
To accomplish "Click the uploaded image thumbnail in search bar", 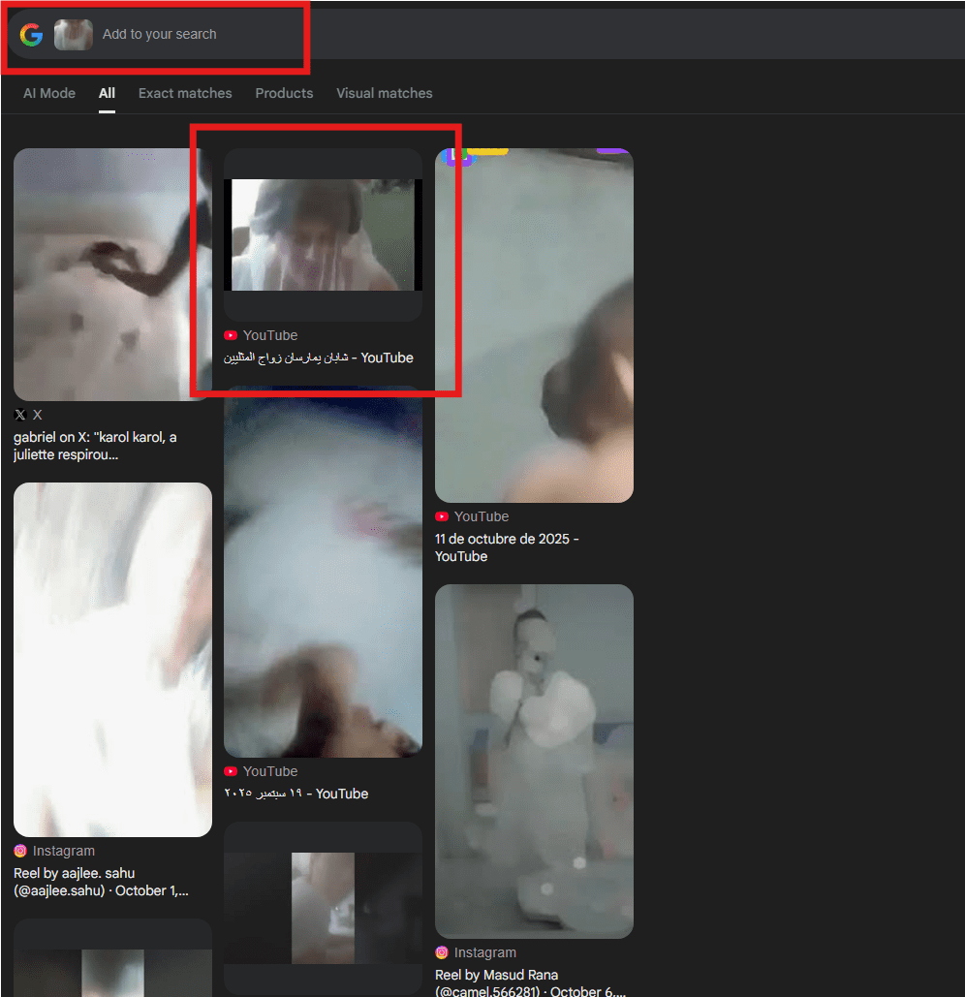I will 74,35.
